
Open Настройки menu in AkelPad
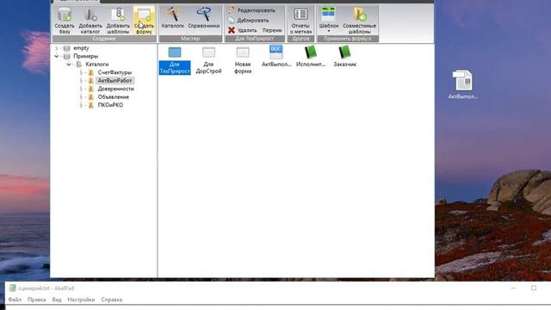point(81,300)
